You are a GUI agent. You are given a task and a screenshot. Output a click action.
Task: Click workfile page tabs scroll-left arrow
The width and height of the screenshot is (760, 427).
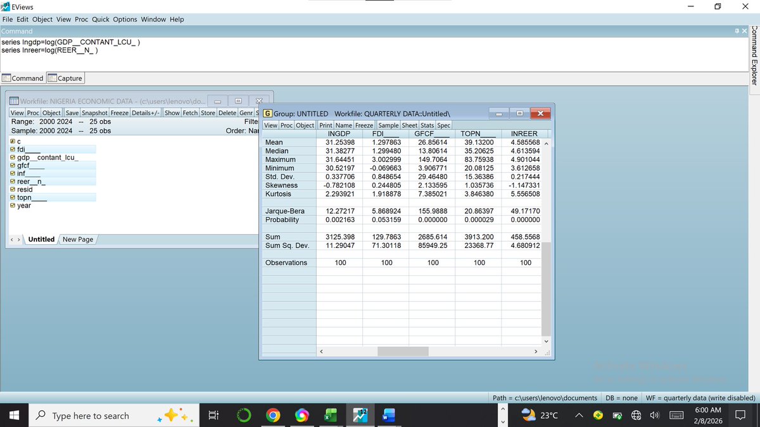(x=11, y=239)
